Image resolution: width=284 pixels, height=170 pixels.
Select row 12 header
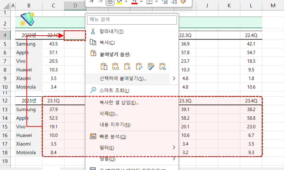(5, 101)
